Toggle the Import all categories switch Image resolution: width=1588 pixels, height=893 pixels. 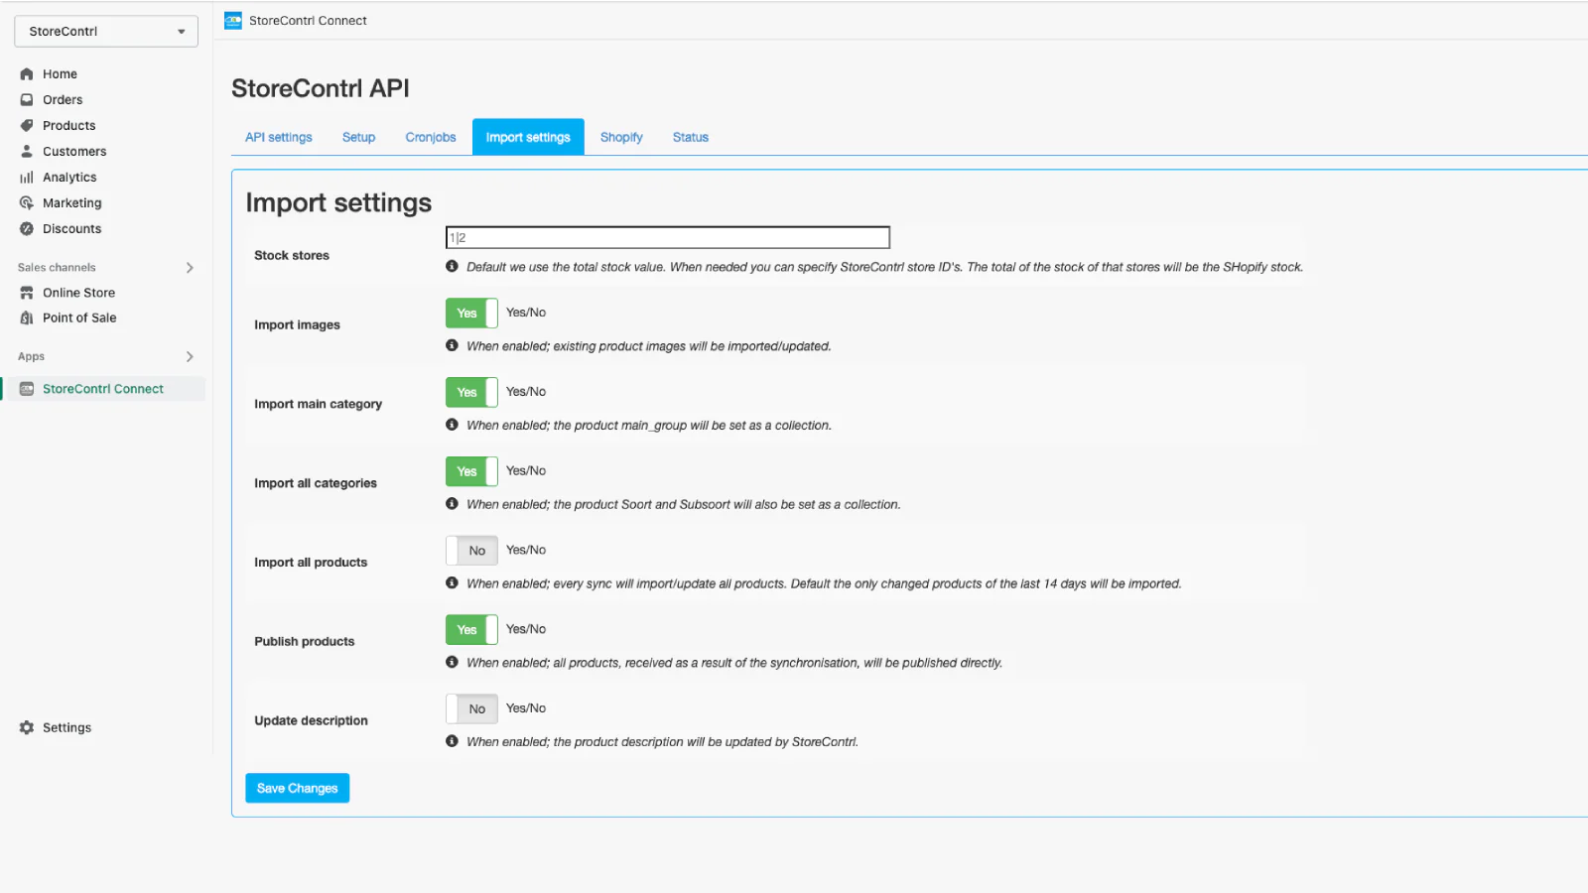471,471
